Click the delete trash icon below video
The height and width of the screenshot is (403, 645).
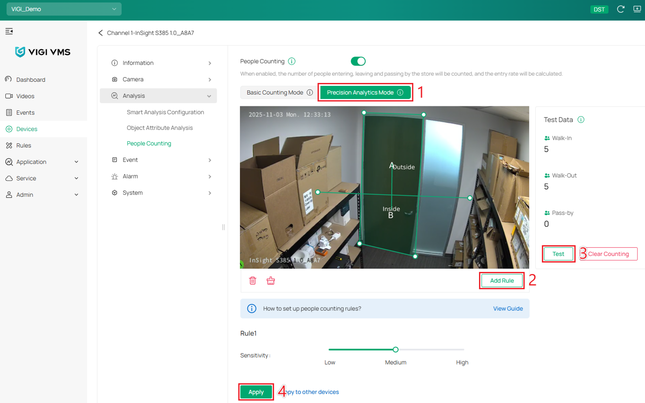pos(253,280)
